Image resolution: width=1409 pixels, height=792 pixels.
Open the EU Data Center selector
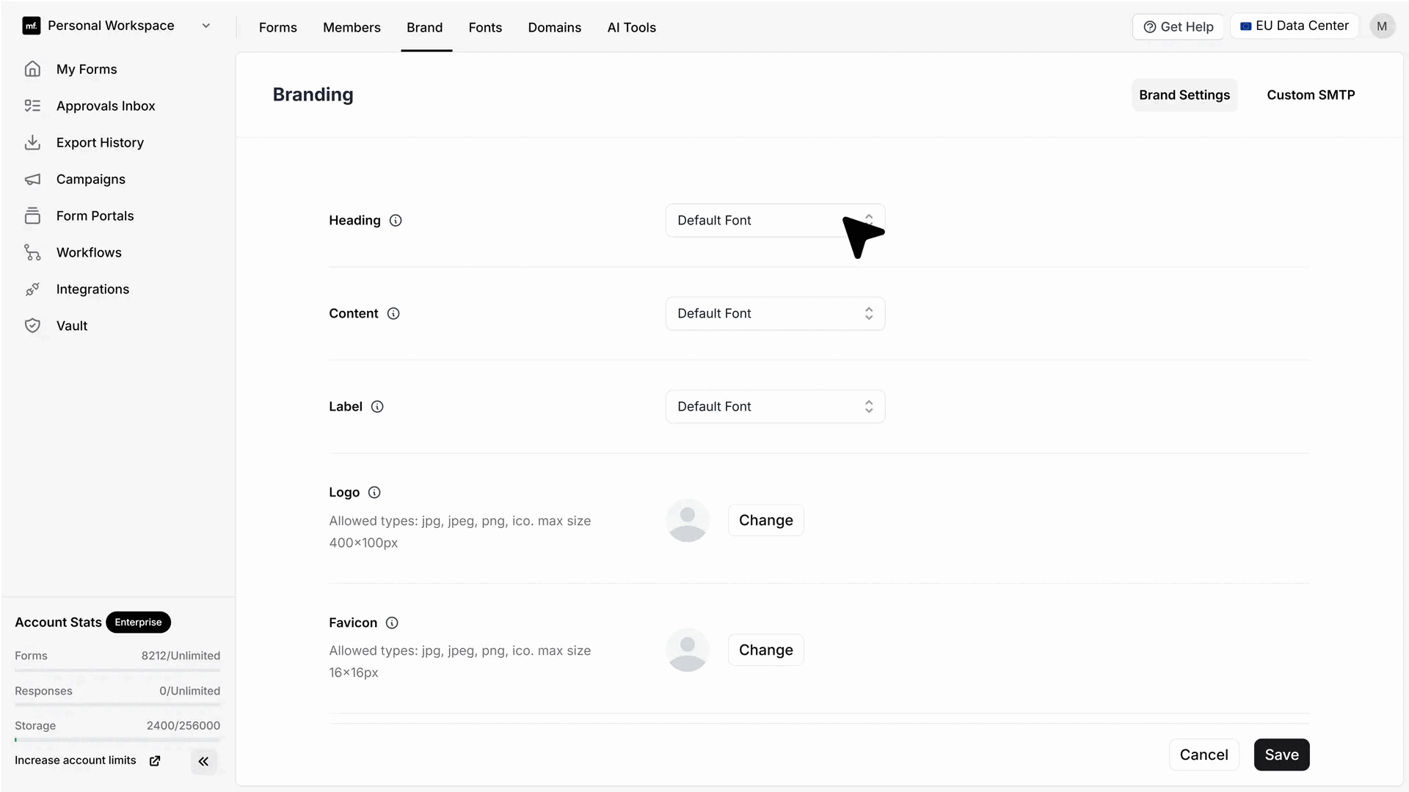1295,26
